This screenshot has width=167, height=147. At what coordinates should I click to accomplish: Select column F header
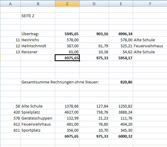(x=150, y=4)
